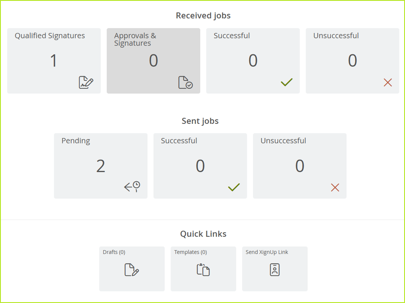
Task: Click the Send XignUp Link ID-card icon
Action: (x=274, y=270)
